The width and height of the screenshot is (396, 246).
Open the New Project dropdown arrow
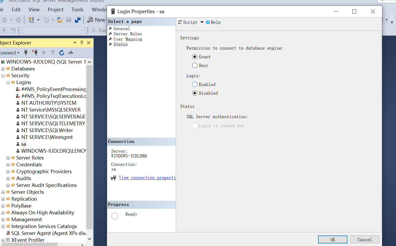(x=38, y=20)
